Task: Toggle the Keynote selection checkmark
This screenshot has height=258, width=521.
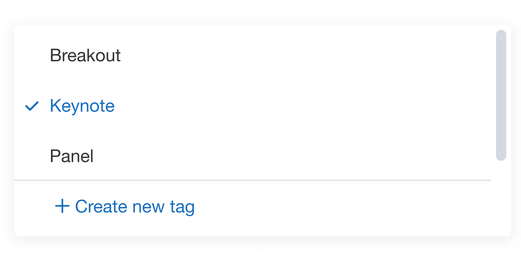Action: click(32, 106)
